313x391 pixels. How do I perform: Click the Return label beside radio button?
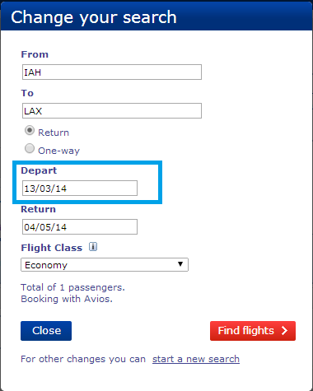(x=54, y=133)
